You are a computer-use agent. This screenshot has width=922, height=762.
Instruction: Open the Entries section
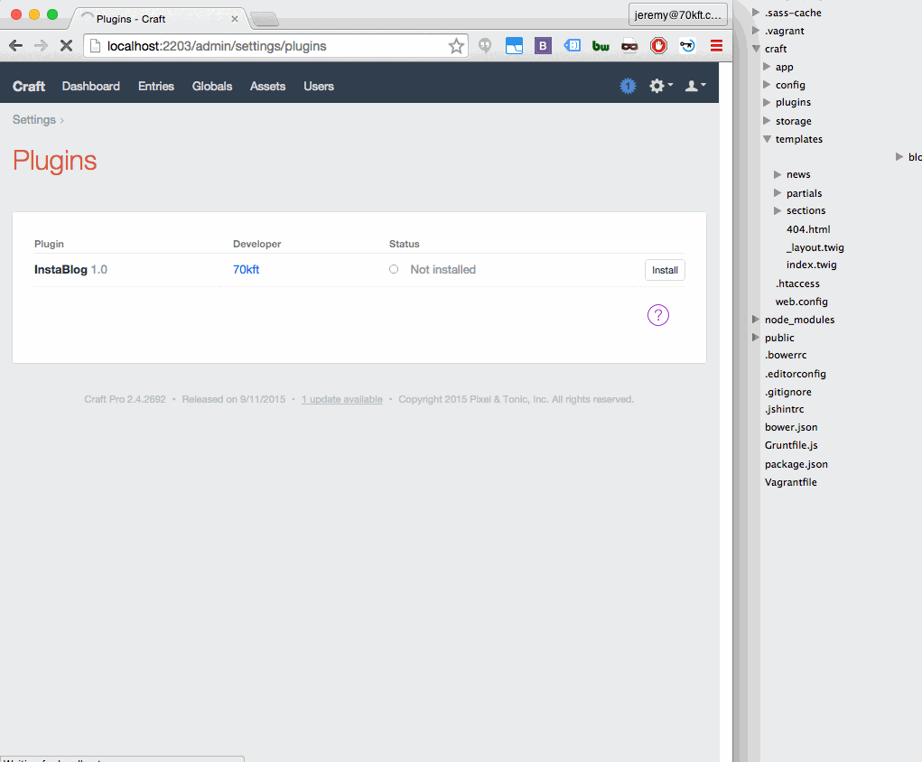coord(156,87)
